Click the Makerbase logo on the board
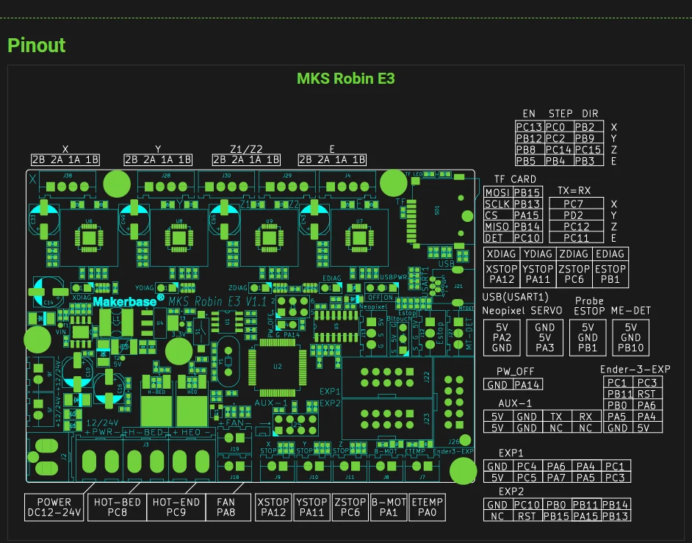This screenshot has height=543, width=692. click(129, 301)
